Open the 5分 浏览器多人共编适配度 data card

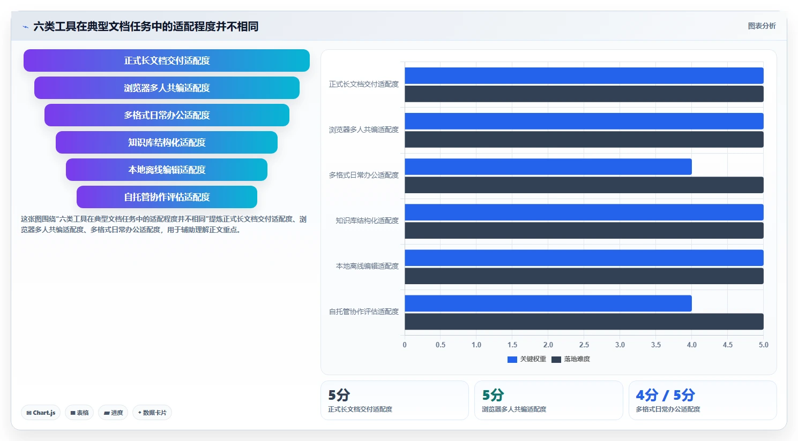pos(549,400)
